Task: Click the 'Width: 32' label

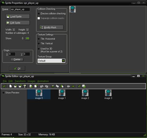Action: coord(10,30)
